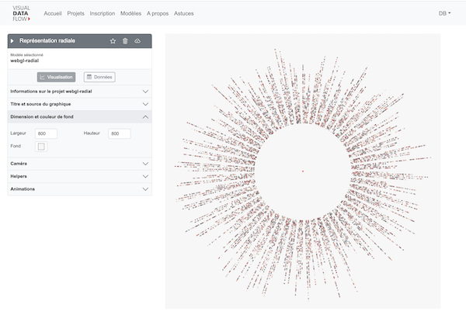
Task: Open the DB user dropdown
Action: (443, 13)
